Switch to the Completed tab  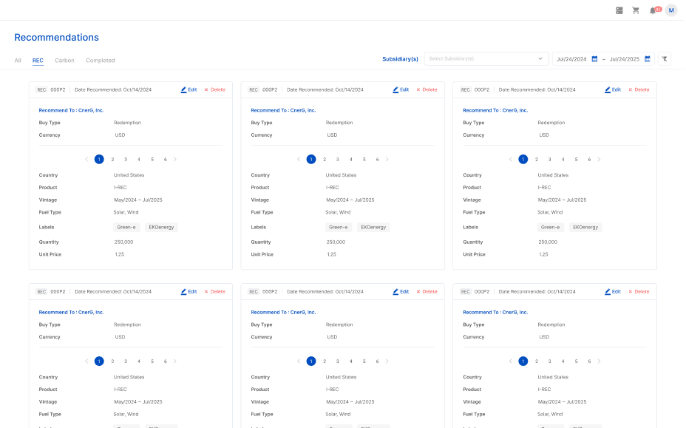101,61
